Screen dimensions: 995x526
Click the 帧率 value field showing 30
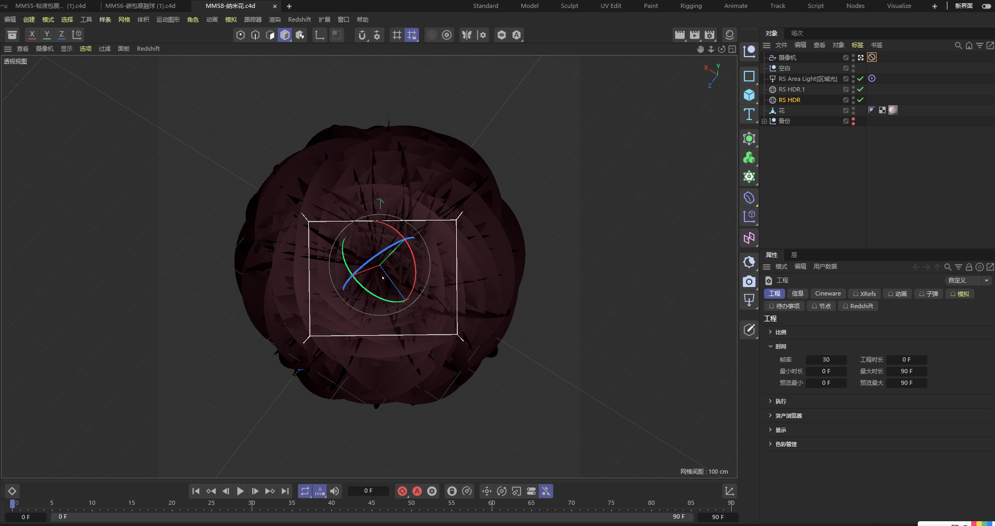pos(826,360)
